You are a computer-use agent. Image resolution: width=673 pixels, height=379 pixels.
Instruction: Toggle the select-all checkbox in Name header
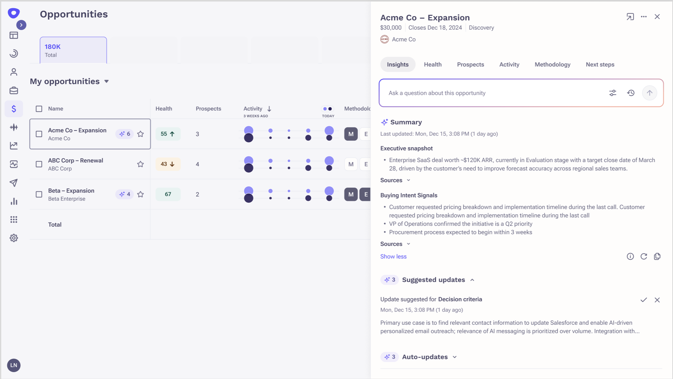click(39, 108)
